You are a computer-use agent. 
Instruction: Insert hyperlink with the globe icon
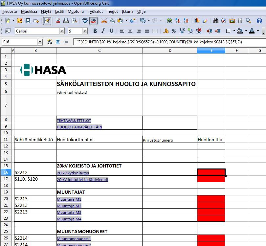click(169, 21)
